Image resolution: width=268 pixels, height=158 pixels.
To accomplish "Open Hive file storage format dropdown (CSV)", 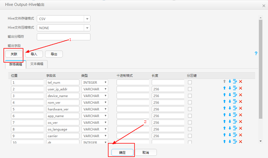I will coord(87,19).
